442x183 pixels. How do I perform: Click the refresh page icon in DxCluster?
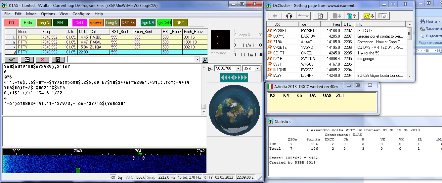[x=320, y=16]
